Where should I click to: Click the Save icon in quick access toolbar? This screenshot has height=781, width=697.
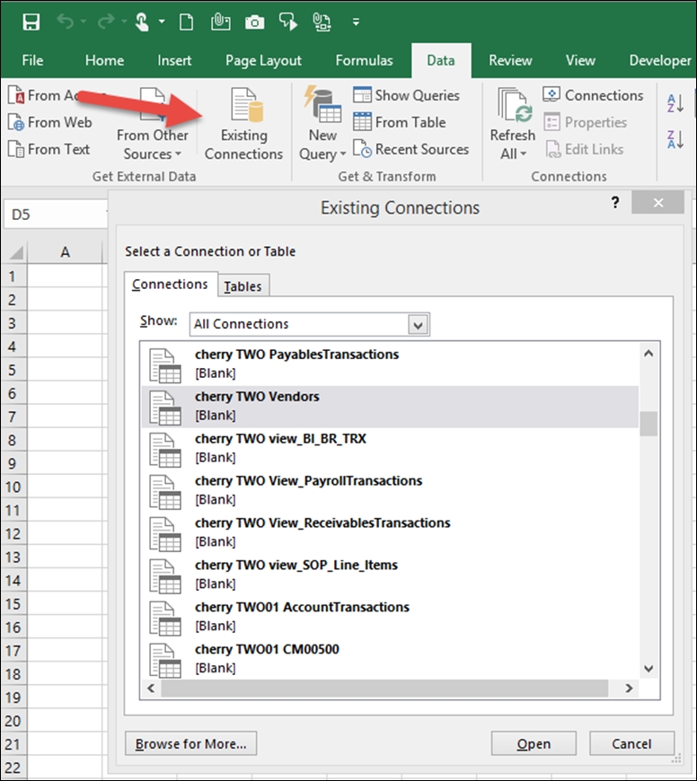tap(31, 22)
